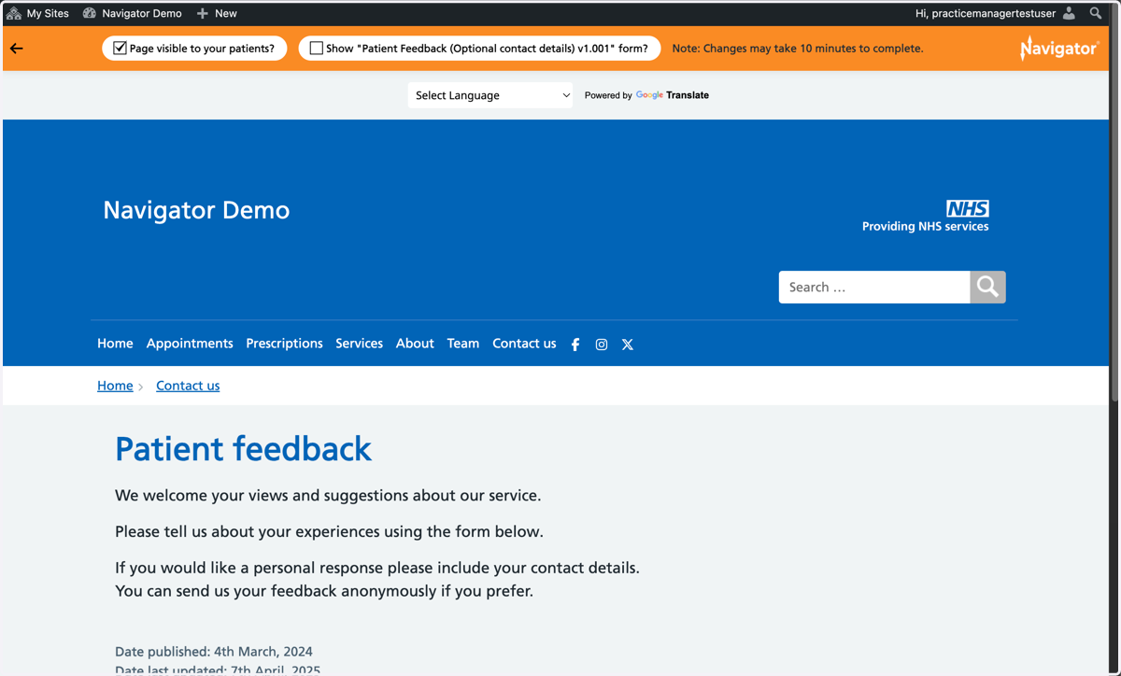Image resolution: width=1121 pixels, height=676 pixels.
Task: Click the blue header search button
Action: coord(987,287)
